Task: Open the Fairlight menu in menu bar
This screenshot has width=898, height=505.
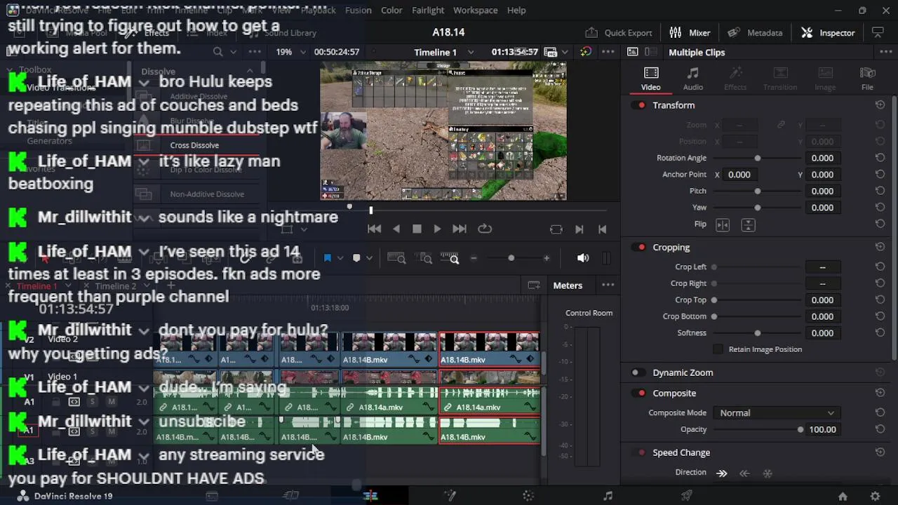Action: 428,11
